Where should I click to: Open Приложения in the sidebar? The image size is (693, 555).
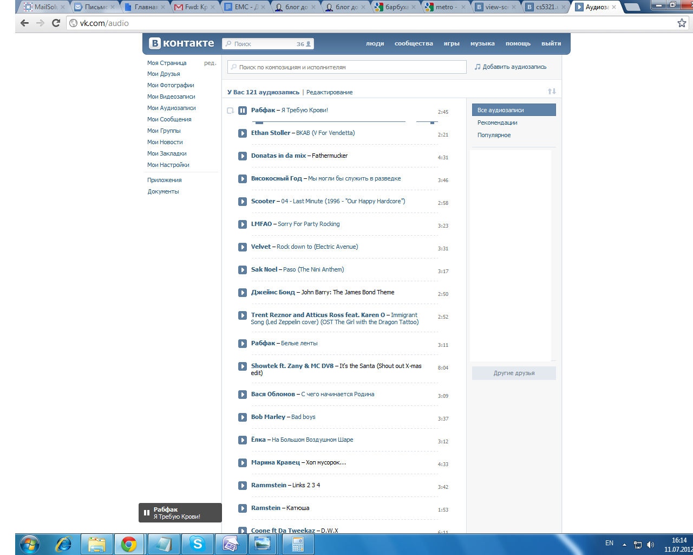(165, 180)
